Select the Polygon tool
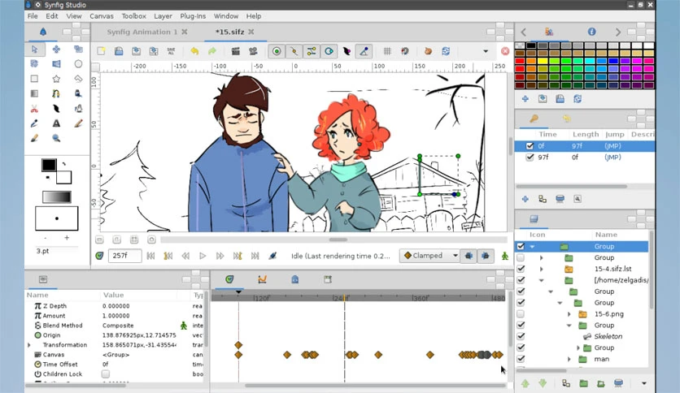 78,79
